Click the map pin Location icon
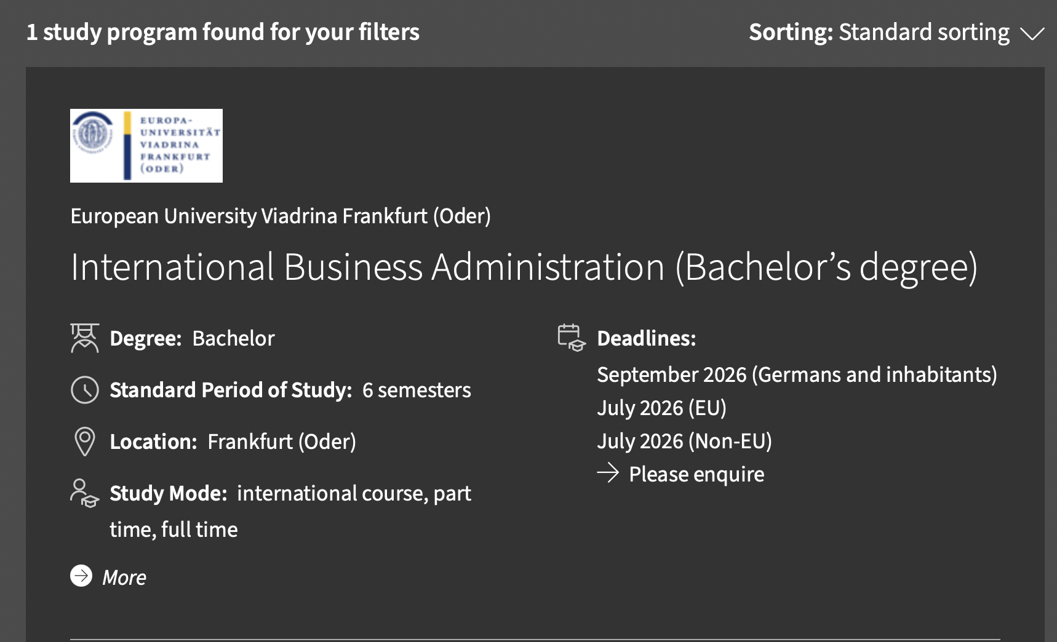The height and width of the screenshot is (642, 1057). click(85, 442)
